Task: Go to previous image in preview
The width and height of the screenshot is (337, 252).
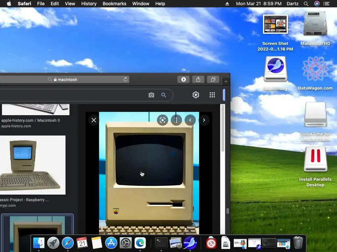Action: click(190, 120)
